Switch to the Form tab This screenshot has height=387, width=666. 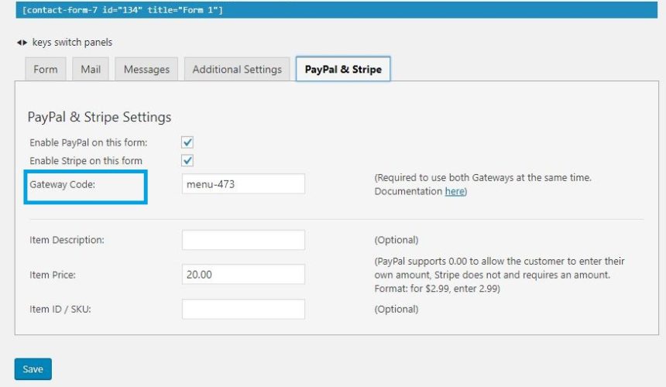(x=46, y=69)
